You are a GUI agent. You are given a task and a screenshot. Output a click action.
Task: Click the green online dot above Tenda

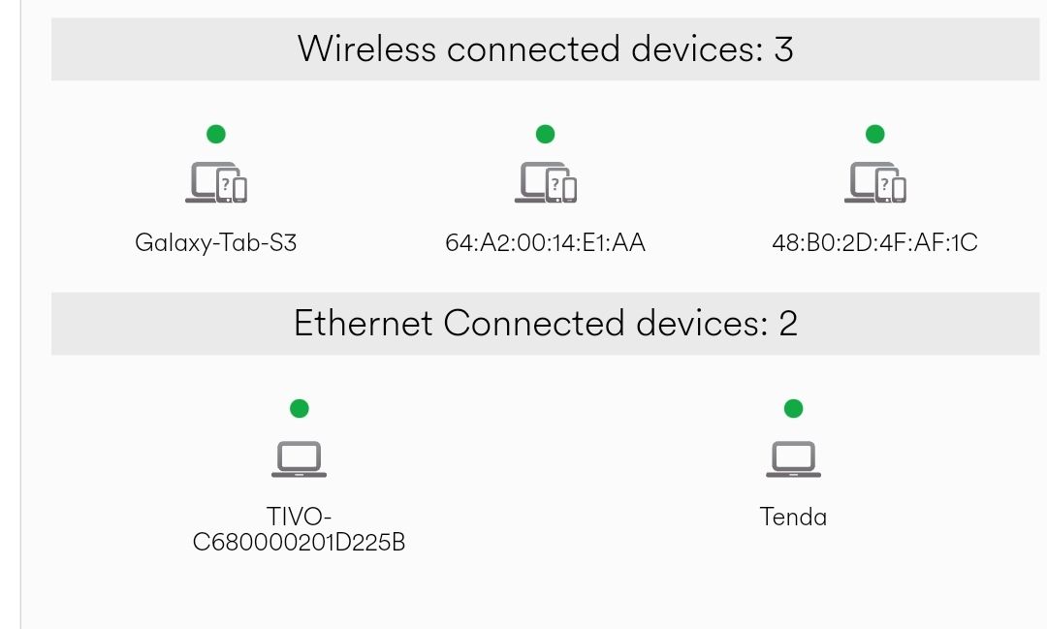click(793, 408)
